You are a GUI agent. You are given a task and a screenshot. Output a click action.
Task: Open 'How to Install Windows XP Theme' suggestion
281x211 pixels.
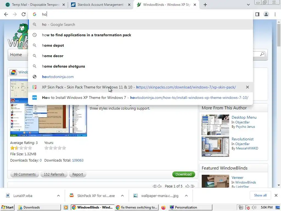[140, 98]
